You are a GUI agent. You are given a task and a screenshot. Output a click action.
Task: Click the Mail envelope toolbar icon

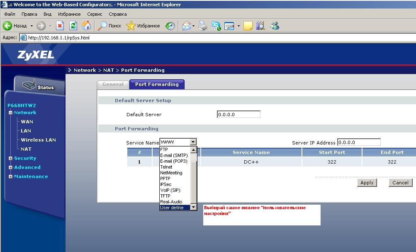coord(187,26)
